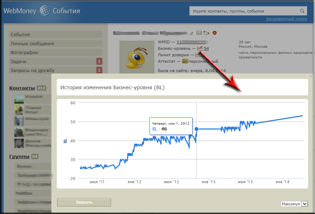The width and height of the screenshot is (315, 214).
Task: Click the tooltip date Четверг, ноя 1, 2012
Action: [171, 124]
